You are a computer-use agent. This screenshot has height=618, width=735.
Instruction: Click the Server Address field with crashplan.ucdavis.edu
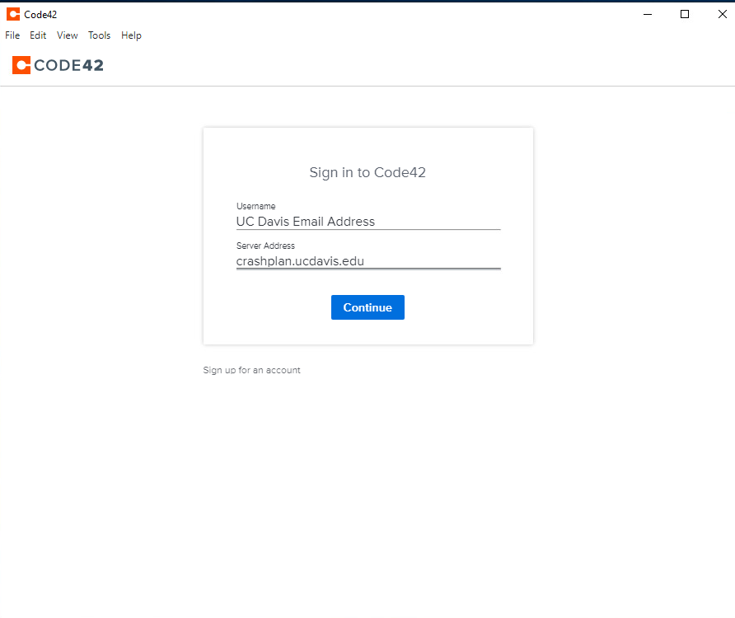tap(367, 261)
